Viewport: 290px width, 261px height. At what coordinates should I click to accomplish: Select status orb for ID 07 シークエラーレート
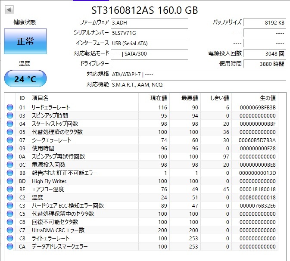[x=10, y=140]
